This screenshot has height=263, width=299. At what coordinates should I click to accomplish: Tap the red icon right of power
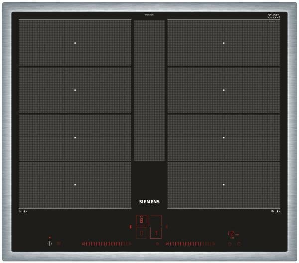tap(58, 244)
